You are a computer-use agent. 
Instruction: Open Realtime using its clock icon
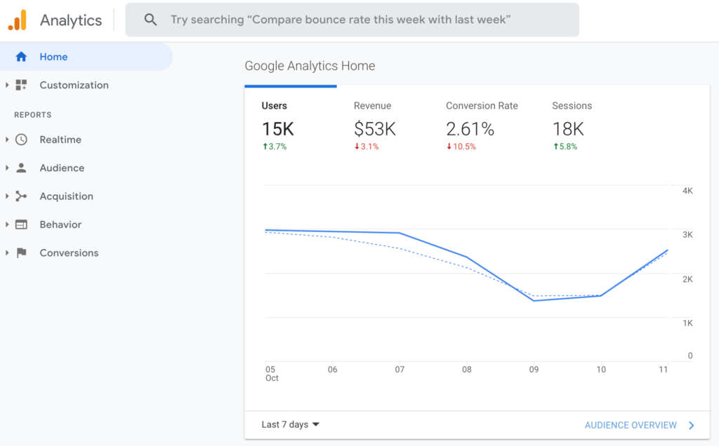(21, 140)
